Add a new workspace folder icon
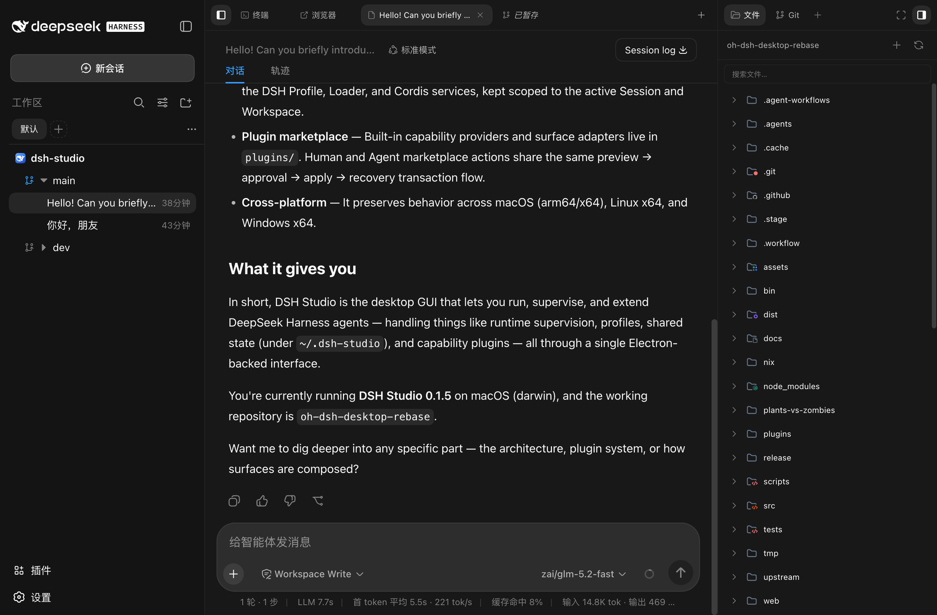 [x=186, y=103]
